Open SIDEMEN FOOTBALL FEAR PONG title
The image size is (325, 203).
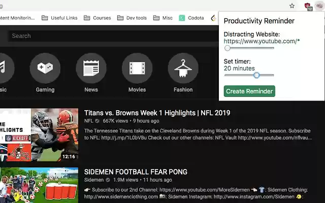(x=136, y=172)
